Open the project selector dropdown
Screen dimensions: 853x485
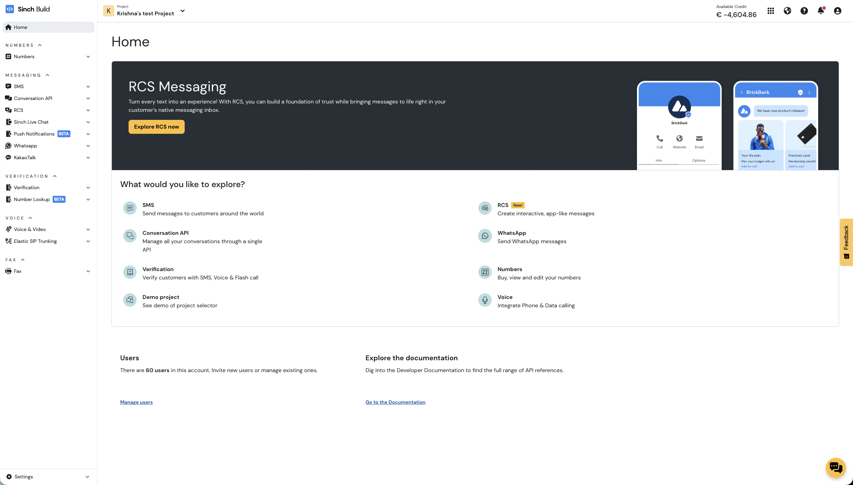[182, 11]
